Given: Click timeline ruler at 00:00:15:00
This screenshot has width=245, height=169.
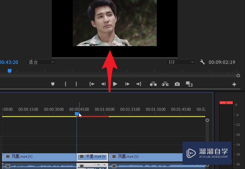Looking at the screenshot, I should 28,109.
